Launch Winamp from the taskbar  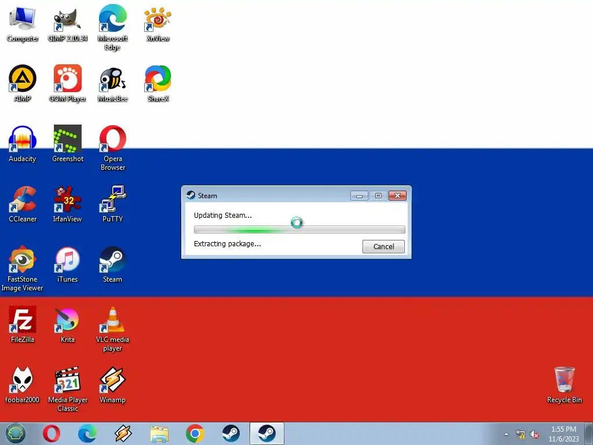[x=123, y=433]
